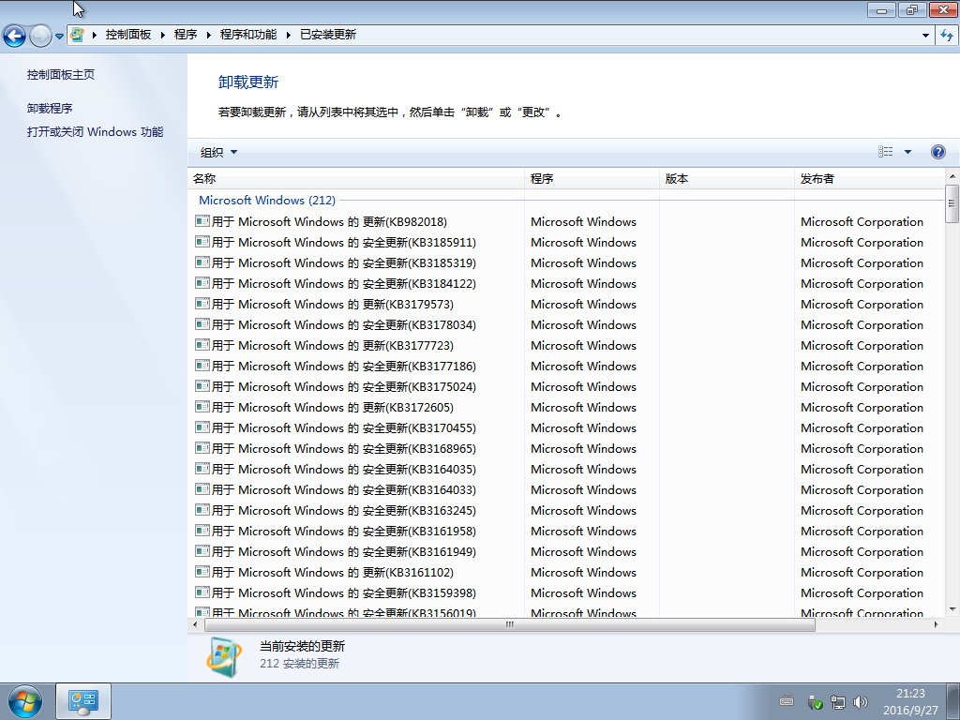Image resolution: width=960 pixels, height=720 pixels.
Task: Click the icon beside KB3184122
Action: tap(202, 283)
